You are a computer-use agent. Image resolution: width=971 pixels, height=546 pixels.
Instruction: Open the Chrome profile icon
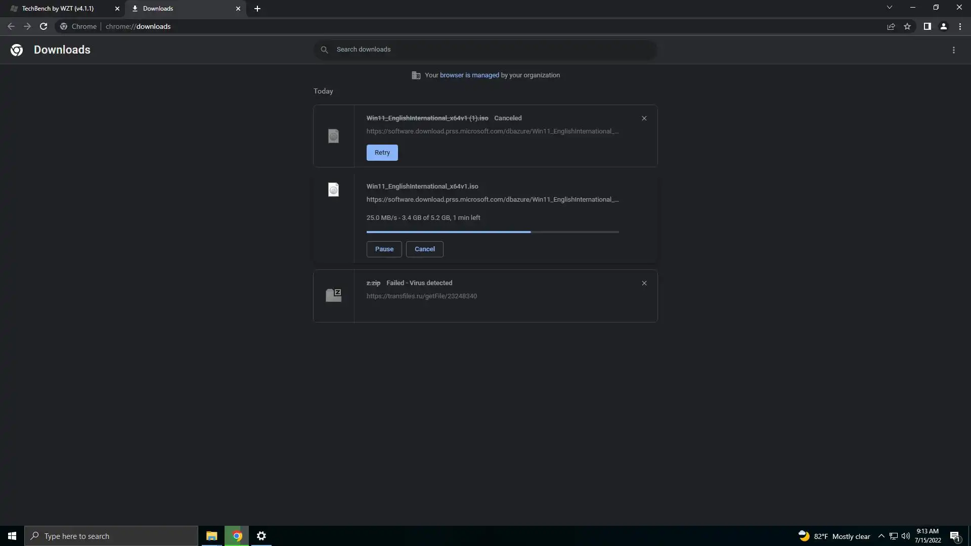coord(943,27)
